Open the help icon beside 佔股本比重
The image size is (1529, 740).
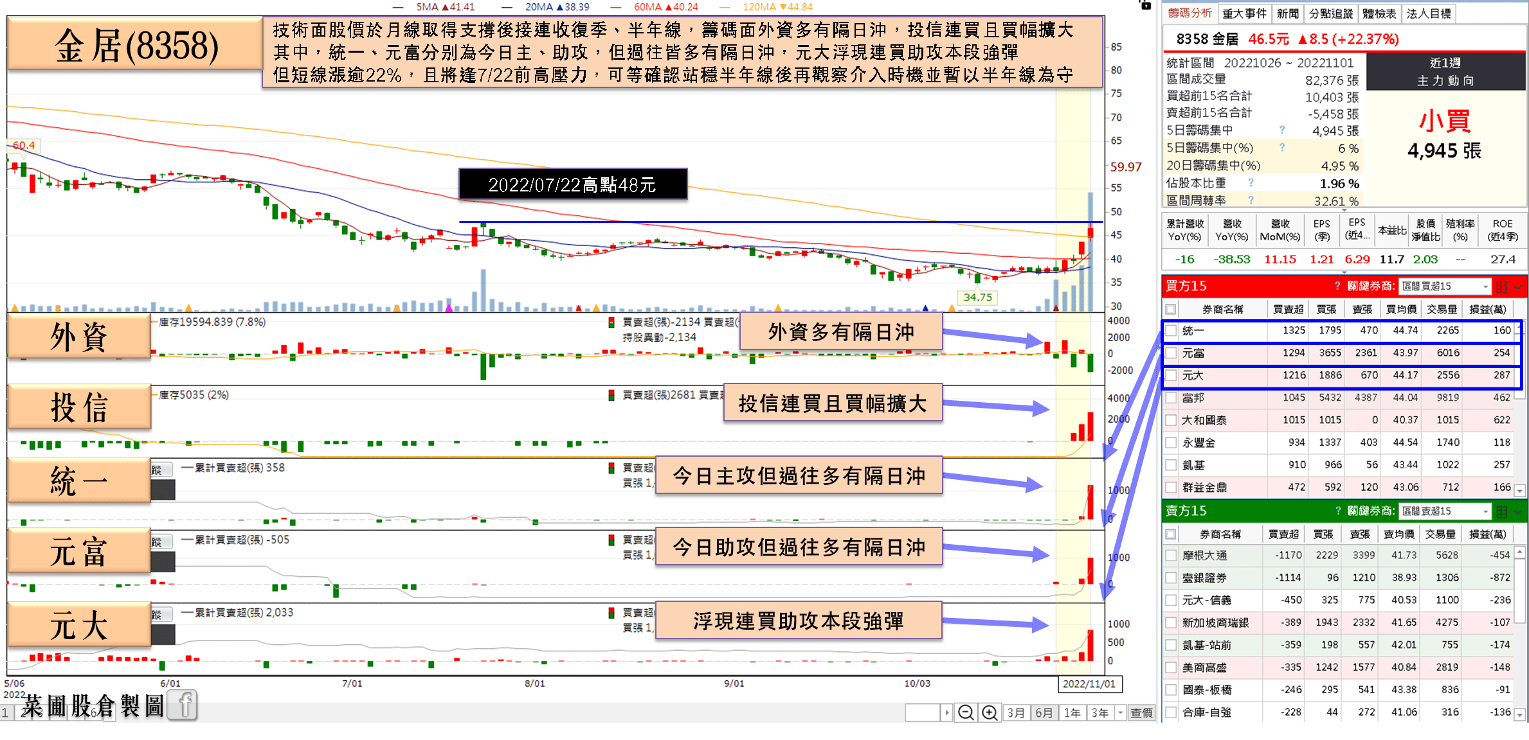pos(1251,183)
